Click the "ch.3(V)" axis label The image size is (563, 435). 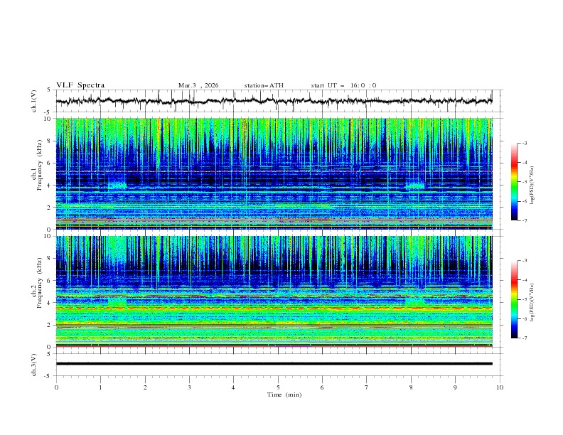coord(34,365)
